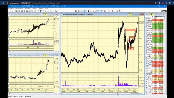Image resolution: width=174 pixels, height=98 pixels.
Task: Click the bold T filter toolbar icon
Action: pos(41,11)
